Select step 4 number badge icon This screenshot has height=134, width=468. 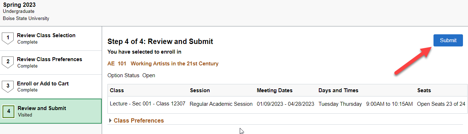8,111
